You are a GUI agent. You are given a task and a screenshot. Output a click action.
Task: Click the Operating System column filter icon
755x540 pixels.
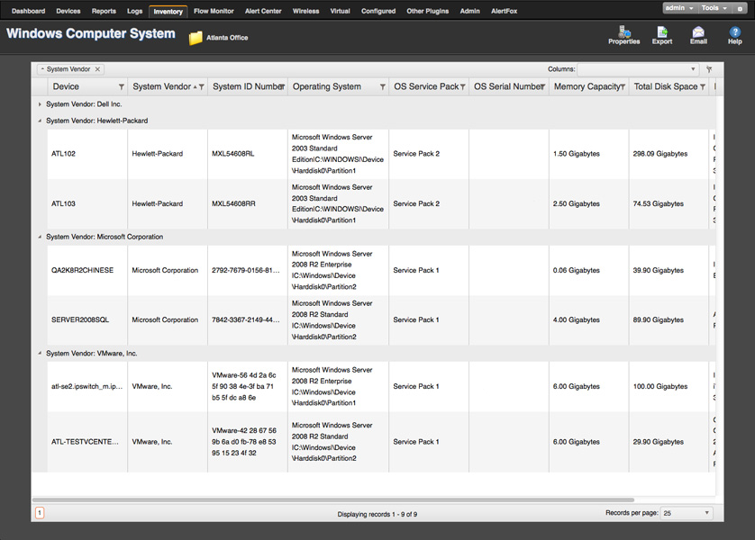click(x=383, y=87)
